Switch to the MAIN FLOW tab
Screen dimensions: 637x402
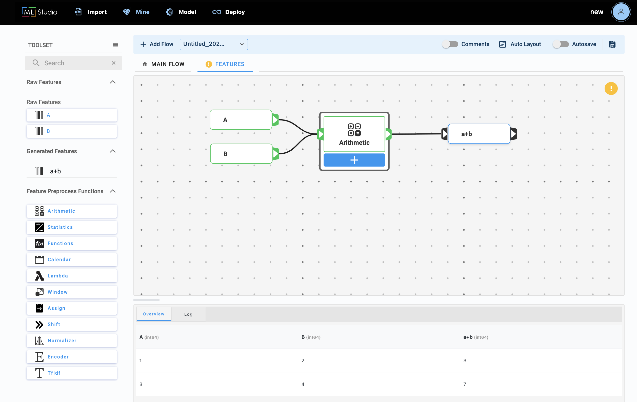tap(163, 64)
